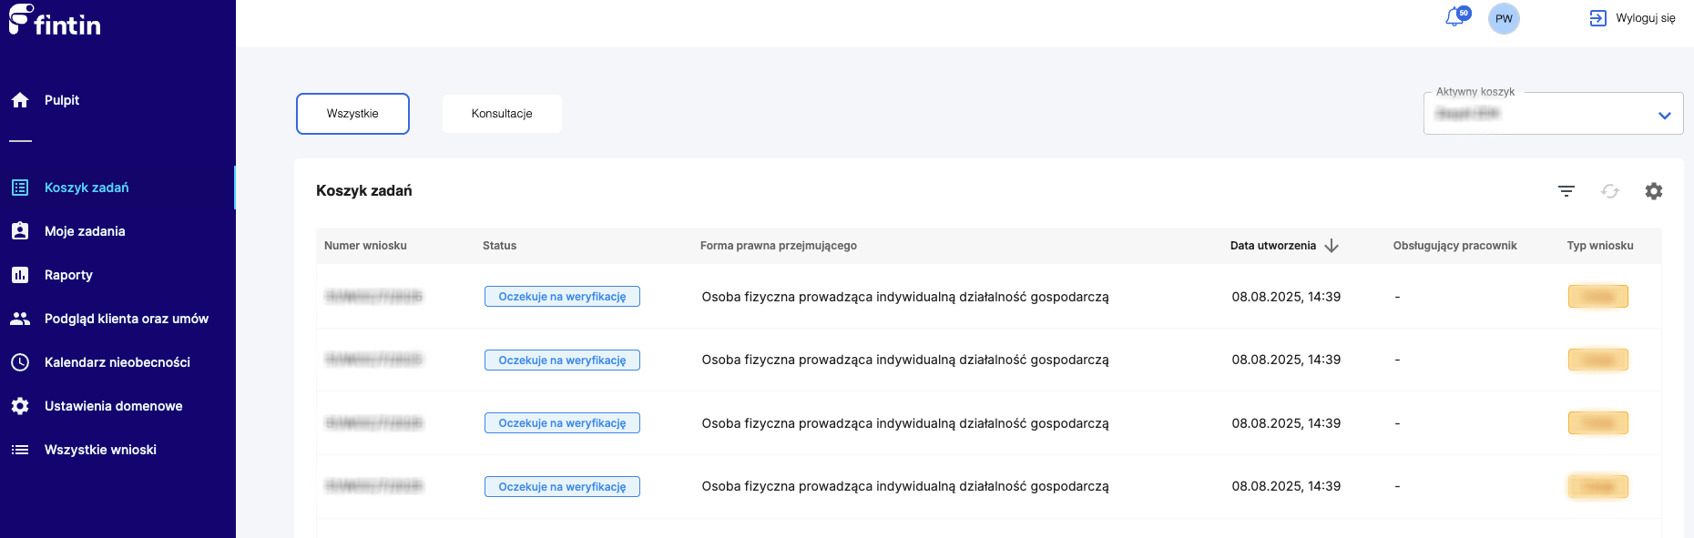Open Podgląd klienta oraz umów

[126, 319]
